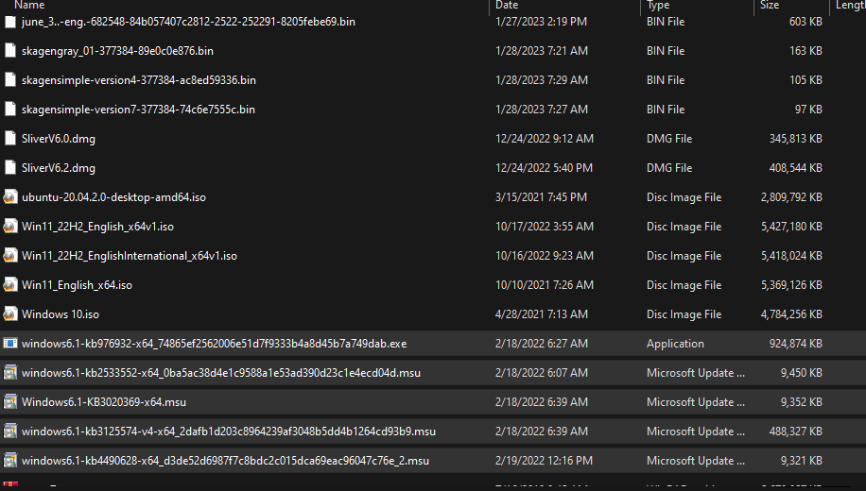Select windows6.1-kb4490628-x64 msu file name
This screenshot has width=866, height=491.
pos(225,460)
